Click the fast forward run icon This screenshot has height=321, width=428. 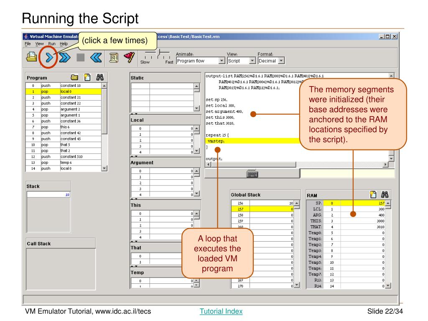point(65,58)
